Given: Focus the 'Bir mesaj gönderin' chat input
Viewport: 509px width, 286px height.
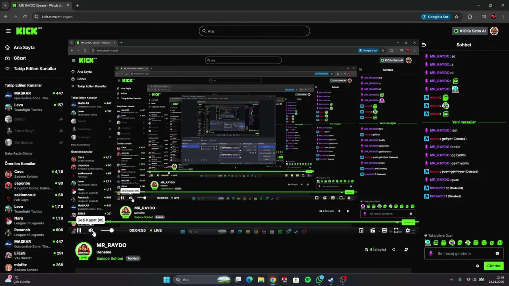Looking at the screenshot, I should pos(464,253).
